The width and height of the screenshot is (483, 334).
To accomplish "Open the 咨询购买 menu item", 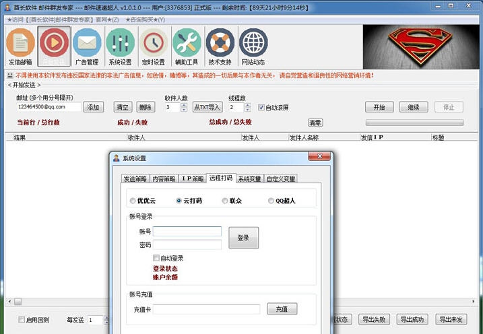I will (145, 20).
